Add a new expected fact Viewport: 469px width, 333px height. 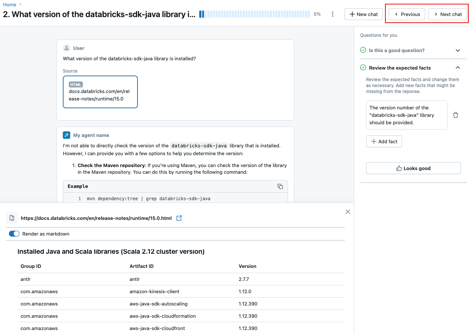(x=384, y=141)
